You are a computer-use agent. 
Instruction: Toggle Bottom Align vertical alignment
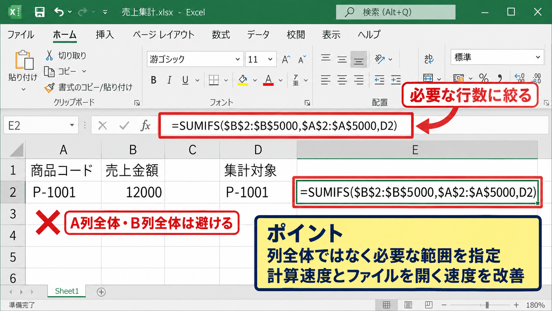pyautogui.click(x=359, y=59)
